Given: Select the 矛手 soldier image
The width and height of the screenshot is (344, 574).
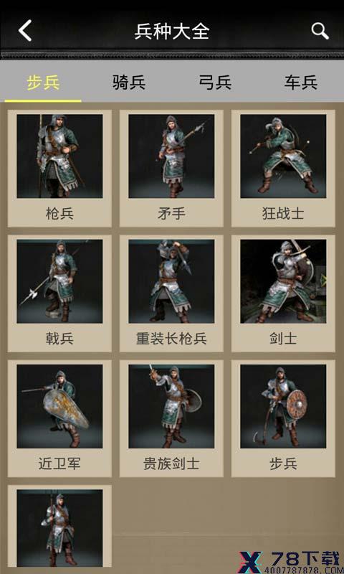Looking at the screenshot, I should tap(171, 156).
